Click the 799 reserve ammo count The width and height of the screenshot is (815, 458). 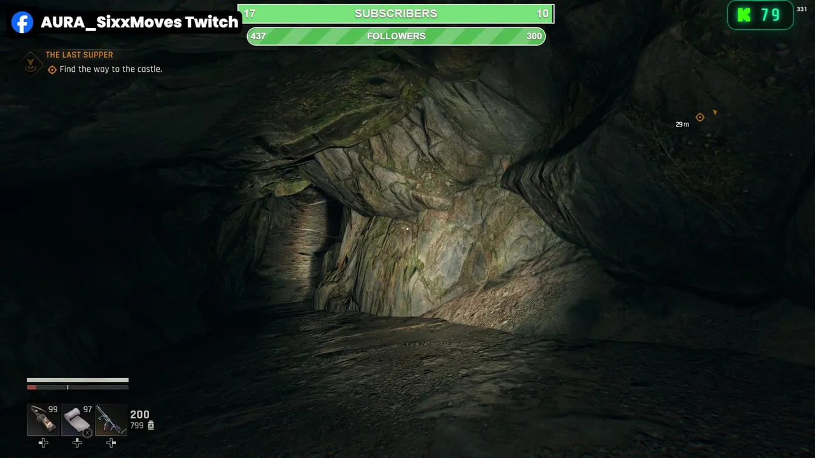137,426
